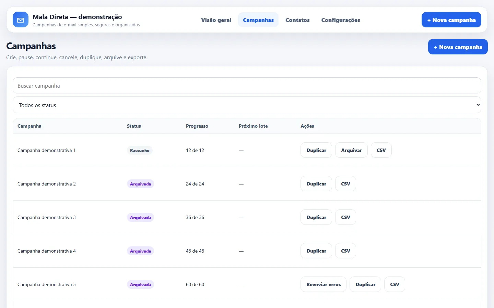Duplicate Campanha demonstrativa 4
Image resolution: width=494 pixels, height=308 pixels.
point(316,251)
